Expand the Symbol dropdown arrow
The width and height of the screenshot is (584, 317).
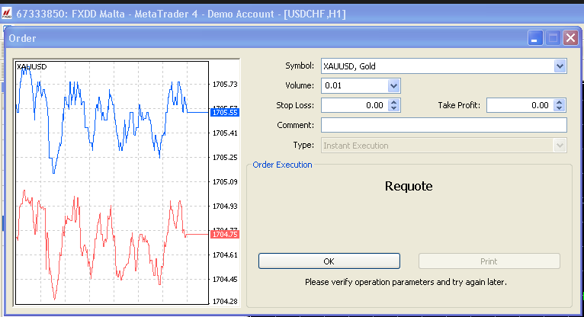560,66
